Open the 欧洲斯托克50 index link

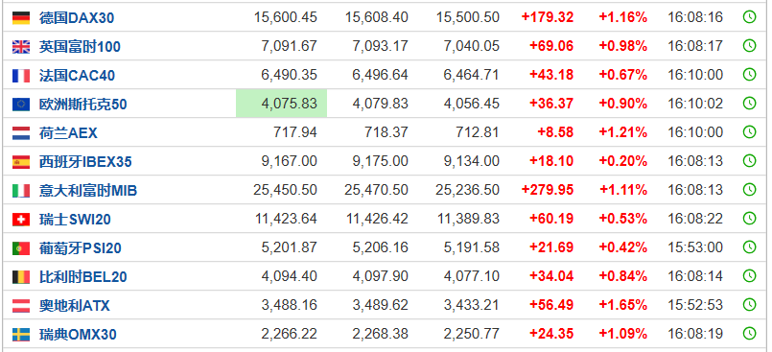pos(83,105)
